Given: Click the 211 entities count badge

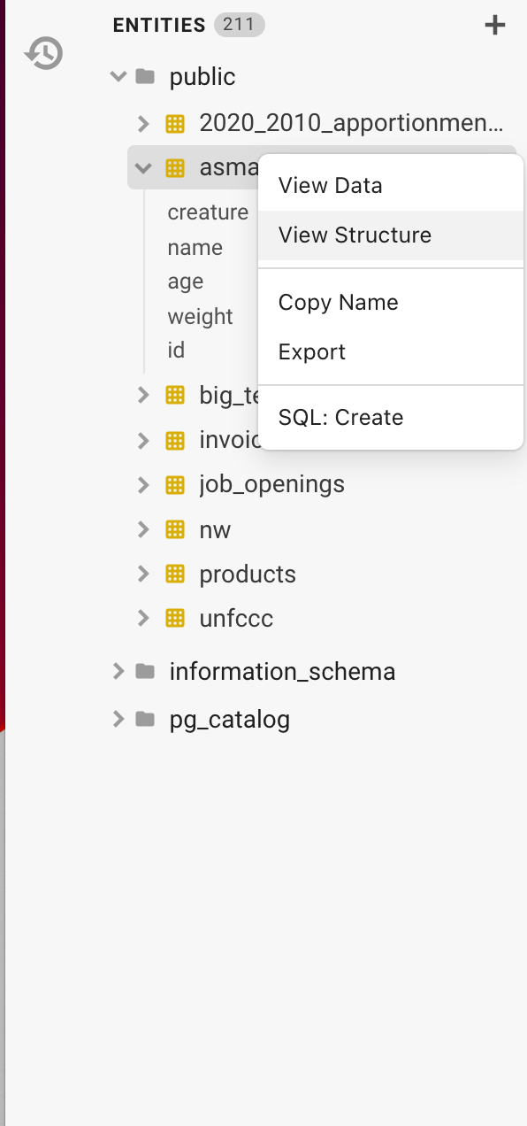Looking at the screenshot, I should pyautogui.click(x=240, y=25).
